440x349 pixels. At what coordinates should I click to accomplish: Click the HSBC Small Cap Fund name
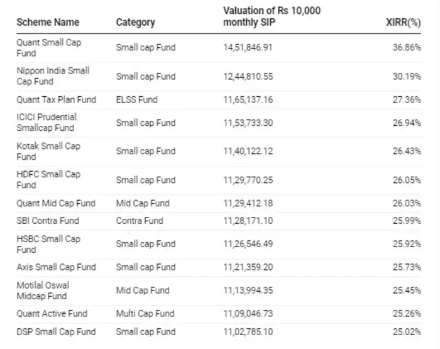(x=48, y=244)
